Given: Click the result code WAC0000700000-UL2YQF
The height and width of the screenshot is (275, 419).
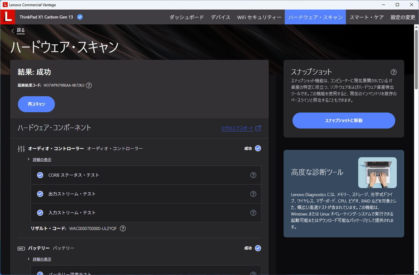Looking at the screenshot, I should point(93,229).
